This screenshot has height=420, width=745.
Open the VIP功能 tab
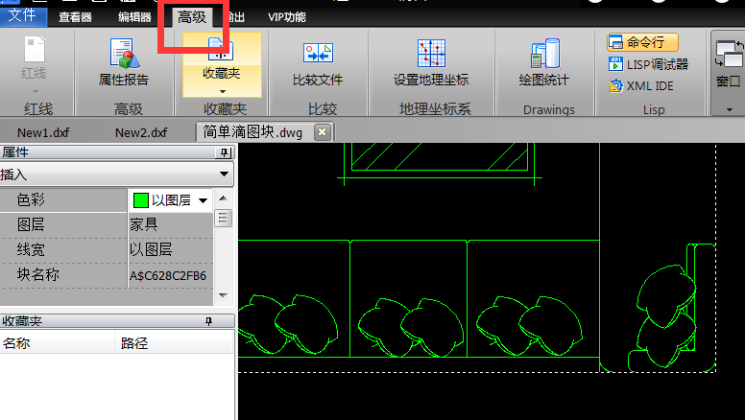[x=286, y=17]
